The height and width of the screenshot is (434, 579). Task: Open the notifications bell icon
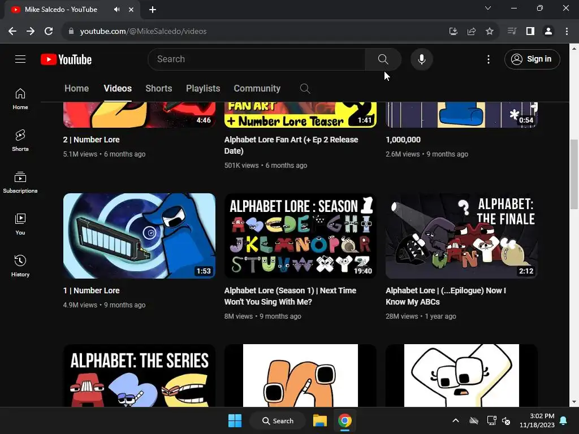point(564,420)
